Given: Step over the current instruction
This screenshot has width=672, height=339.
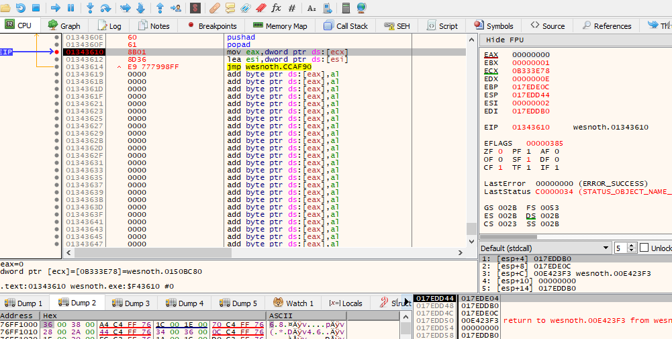Looking at the screenshot, I should point(105,7).
